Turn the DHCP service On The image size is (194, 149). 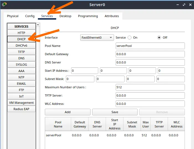(x=129, y=38)
